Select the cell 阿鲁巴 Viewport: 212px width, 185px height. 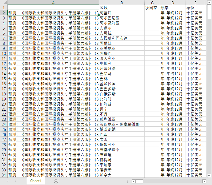click(122, 53)
